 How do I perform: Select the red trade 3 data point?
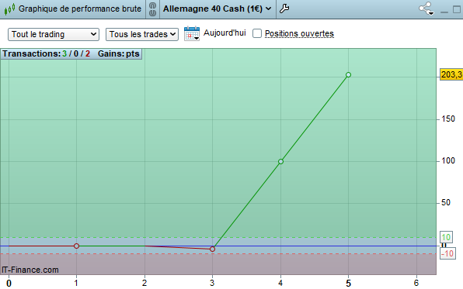212,249
